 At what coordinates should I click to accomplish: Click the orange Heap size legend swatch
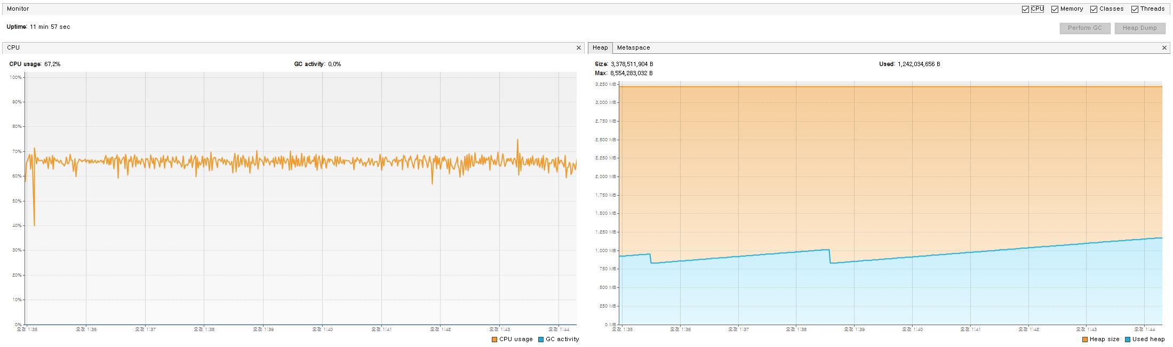click(x=1085, y=340)
